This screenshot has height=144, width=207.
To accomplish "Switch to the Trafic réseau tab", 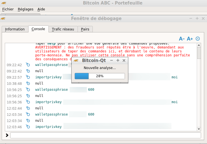I will 63,29.
